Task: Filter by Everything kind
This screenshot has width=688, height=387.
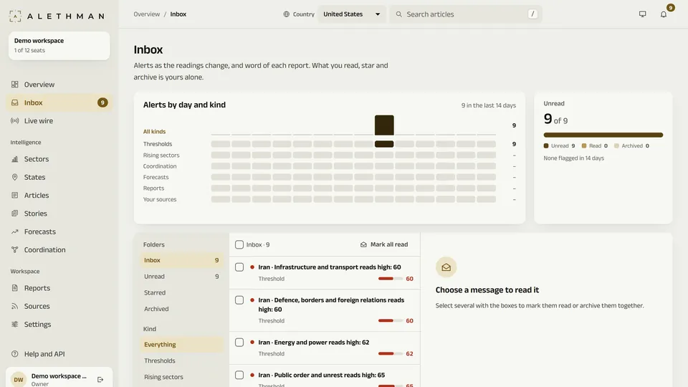Action: pos(181,345)
